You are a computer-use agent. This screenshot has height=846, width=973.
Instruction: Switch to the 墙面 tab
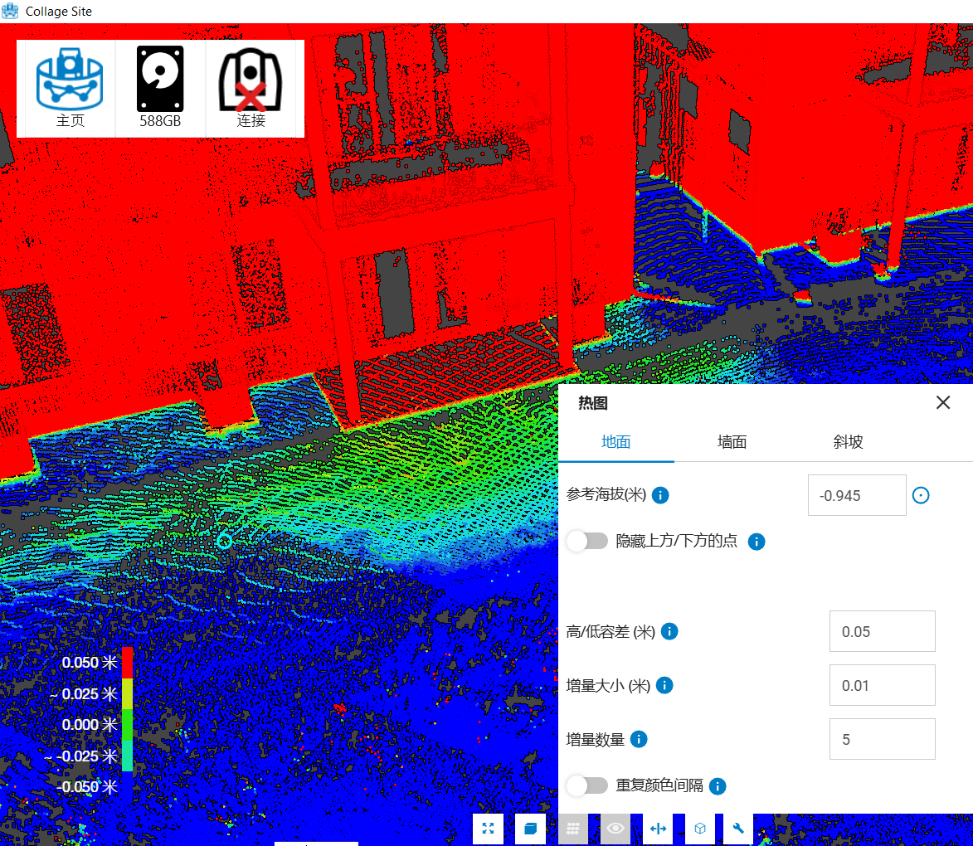pyautogui.click(x=732, y=442)
